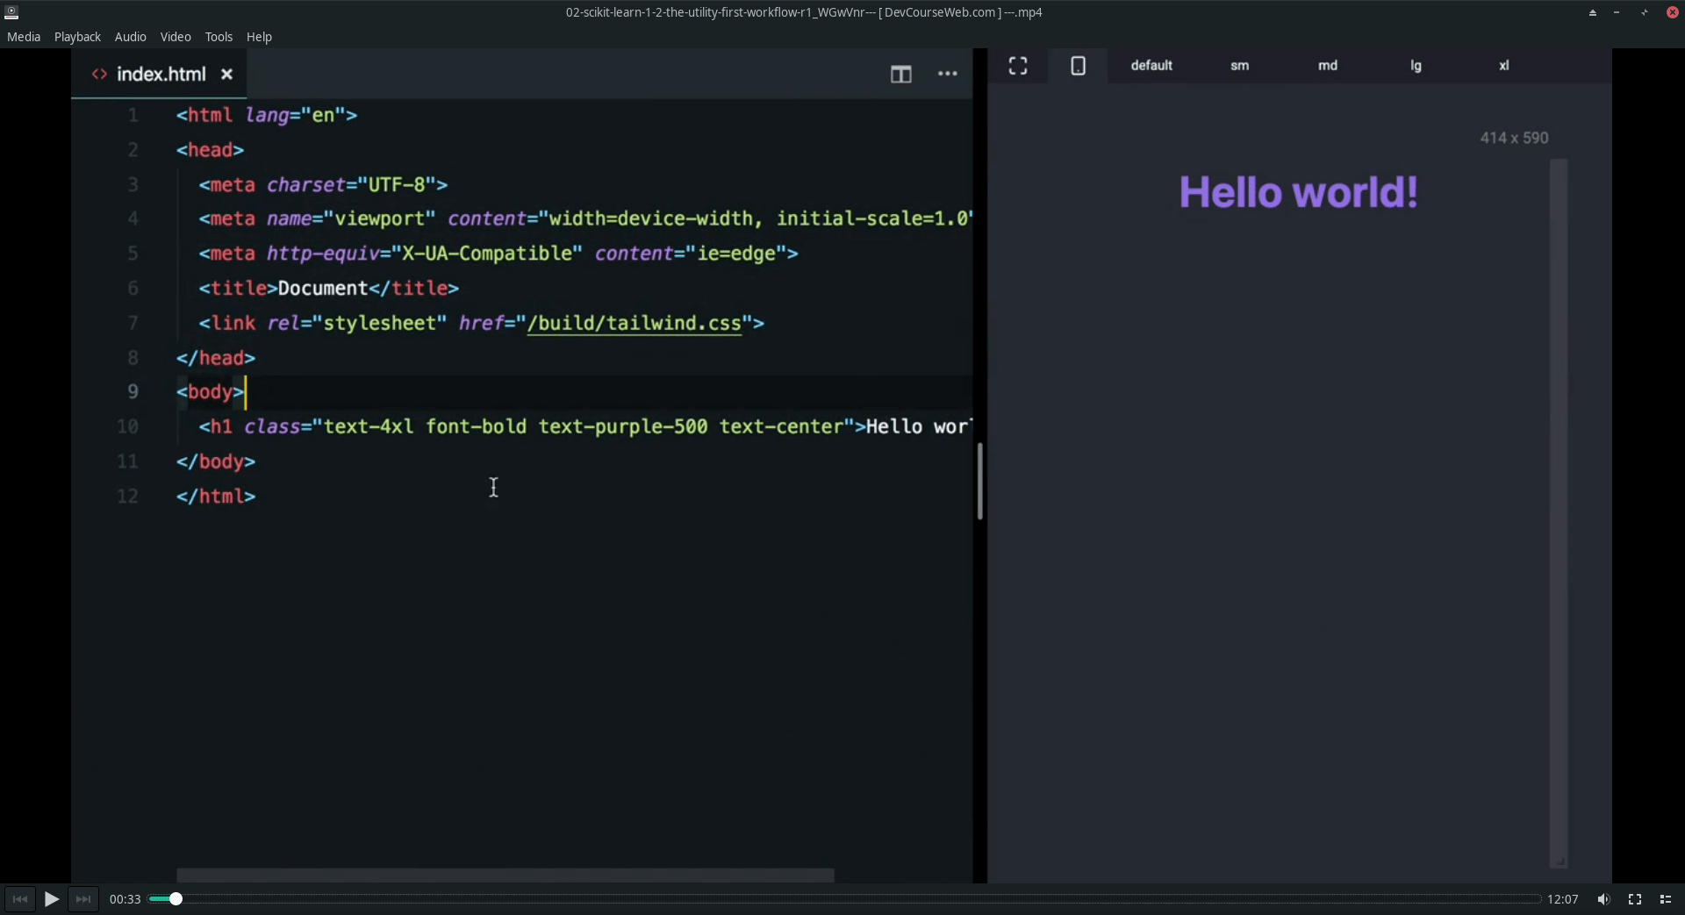Place cursor on the title Document line
This screenshot has height=915, width=1685.
coord(329,289)
